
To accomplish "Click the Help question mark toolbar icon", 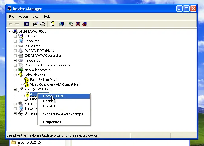I will 52,24.
